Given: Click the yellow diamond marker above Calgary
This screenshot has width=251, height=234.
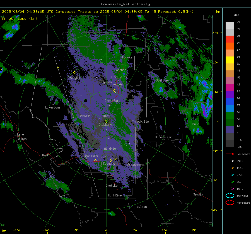Looking at the screenshot, I should tap(110, 160).
